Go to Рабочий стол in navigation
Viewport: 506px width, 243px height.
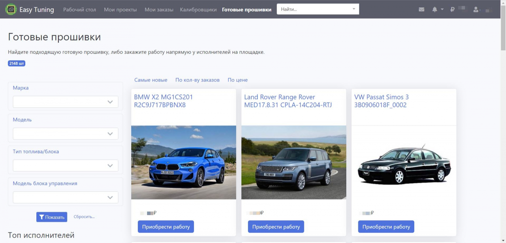pyautogui.click(x=80, y=9)
